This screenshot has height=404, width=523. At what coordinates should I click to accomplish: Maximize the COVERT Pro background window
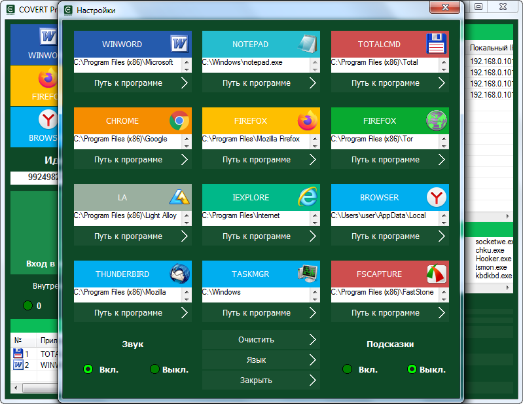(x=478, y=7)
